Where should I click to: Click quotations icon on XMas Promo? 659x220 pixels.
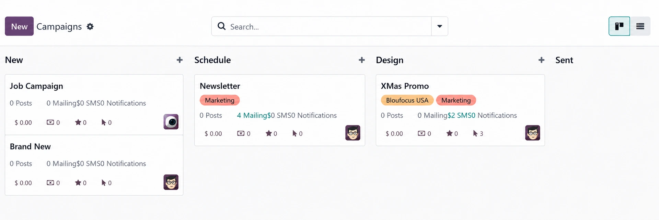point(421,133)
